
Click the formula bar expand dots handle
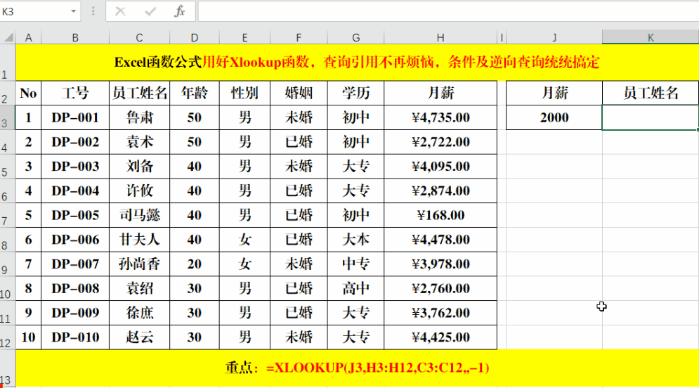[93, 11]
